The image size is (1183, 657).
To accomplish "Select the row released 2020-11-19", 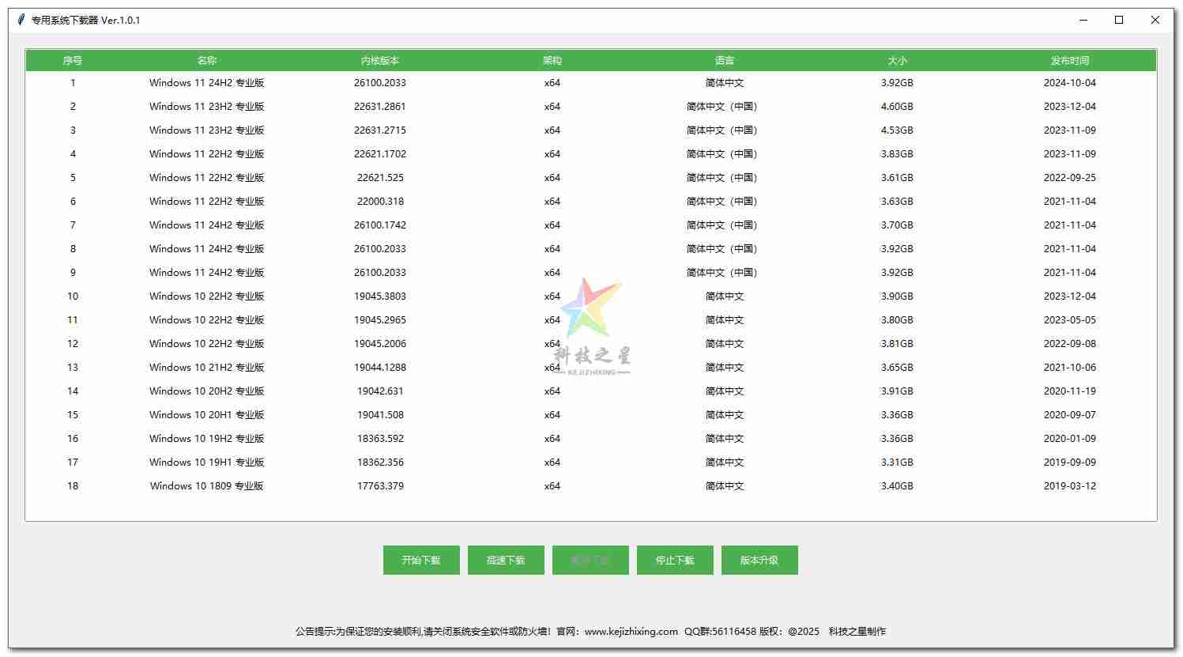I will pyautogui.click(x=1069, y=391).
